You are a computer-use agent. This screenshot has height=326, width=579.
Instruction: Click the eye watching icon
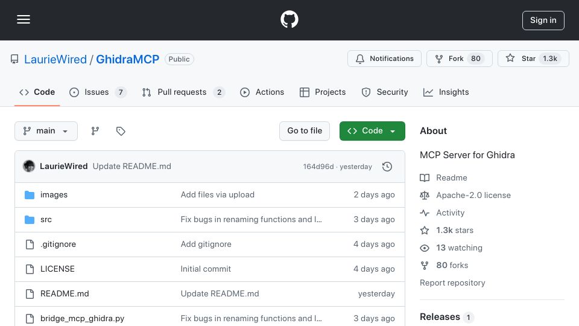[425, 248]
